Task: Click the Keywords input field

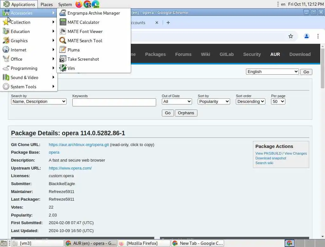Action: 114,102
